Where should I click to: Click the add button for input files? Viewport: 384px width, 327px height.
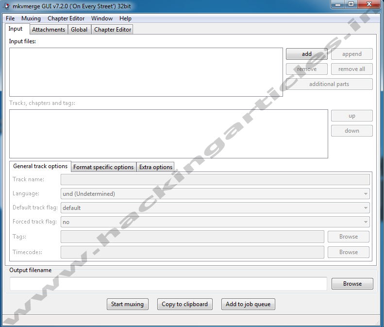pyautogui.click(x=307, y=54)
